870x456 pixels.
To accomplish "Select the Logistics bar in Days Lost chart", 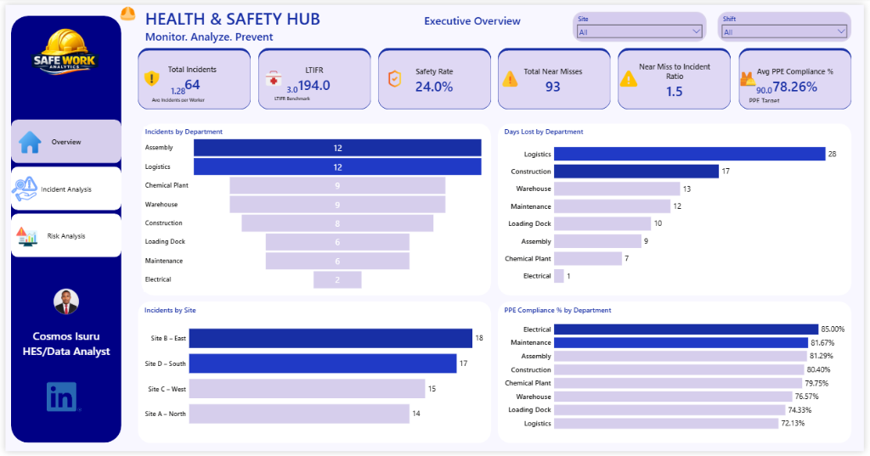I will point(690,155).
